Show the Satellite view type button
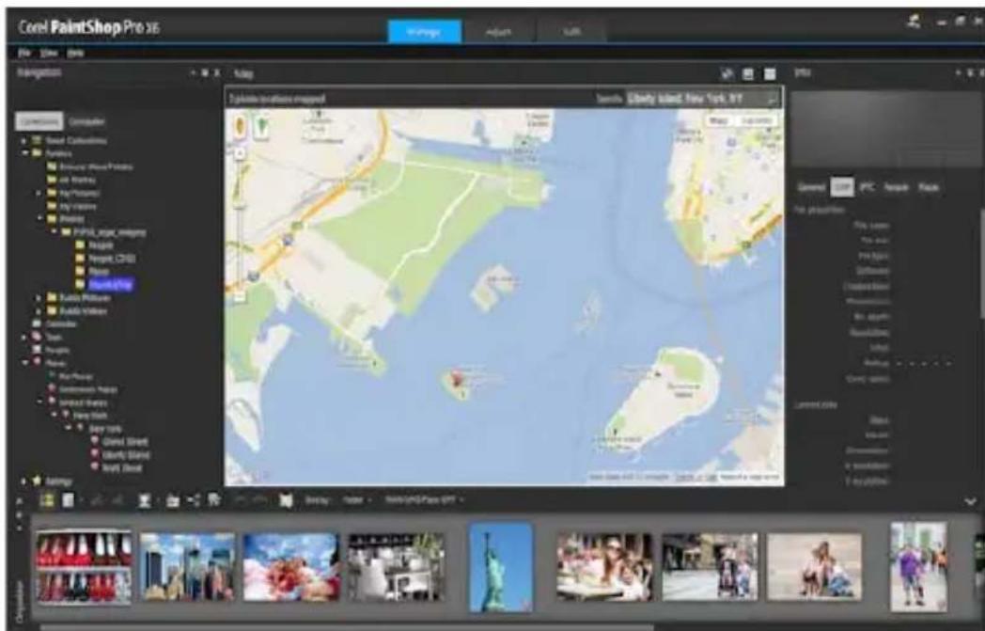 [x=755, y=120]
